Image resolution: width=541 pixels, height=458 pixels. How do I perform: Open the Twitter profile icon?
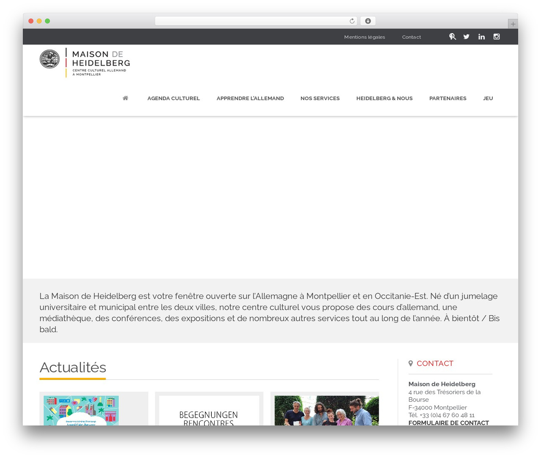tap(466, 37)
